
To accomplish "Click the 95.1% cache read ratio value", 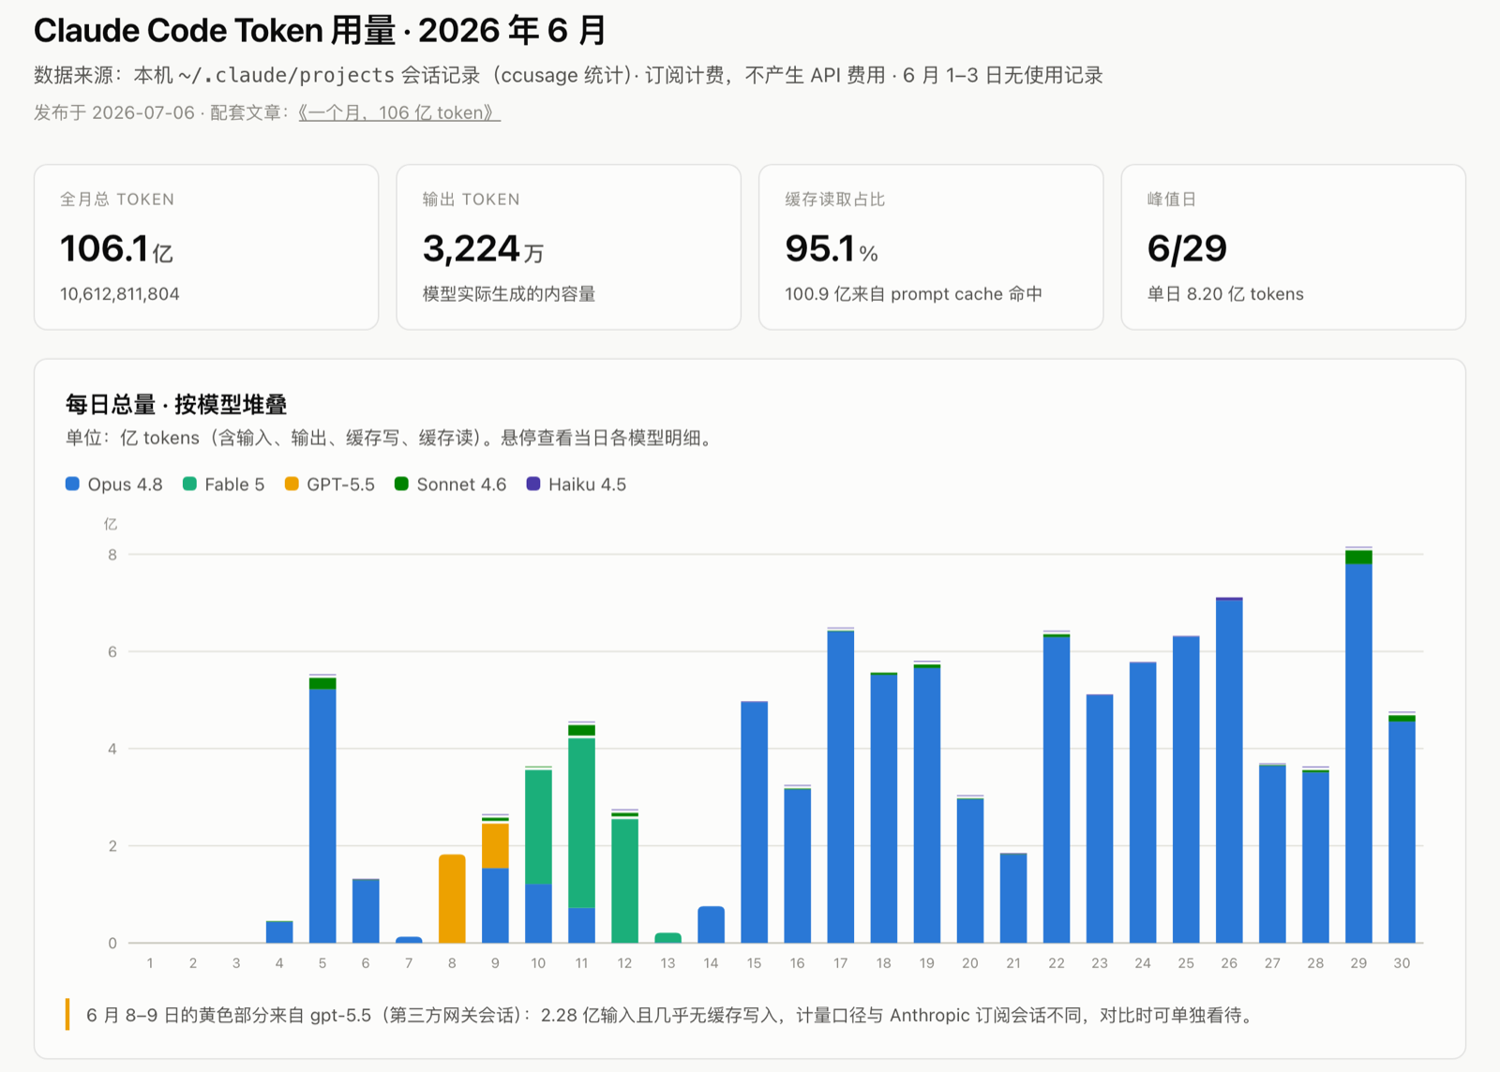I will tap(832, 249).
